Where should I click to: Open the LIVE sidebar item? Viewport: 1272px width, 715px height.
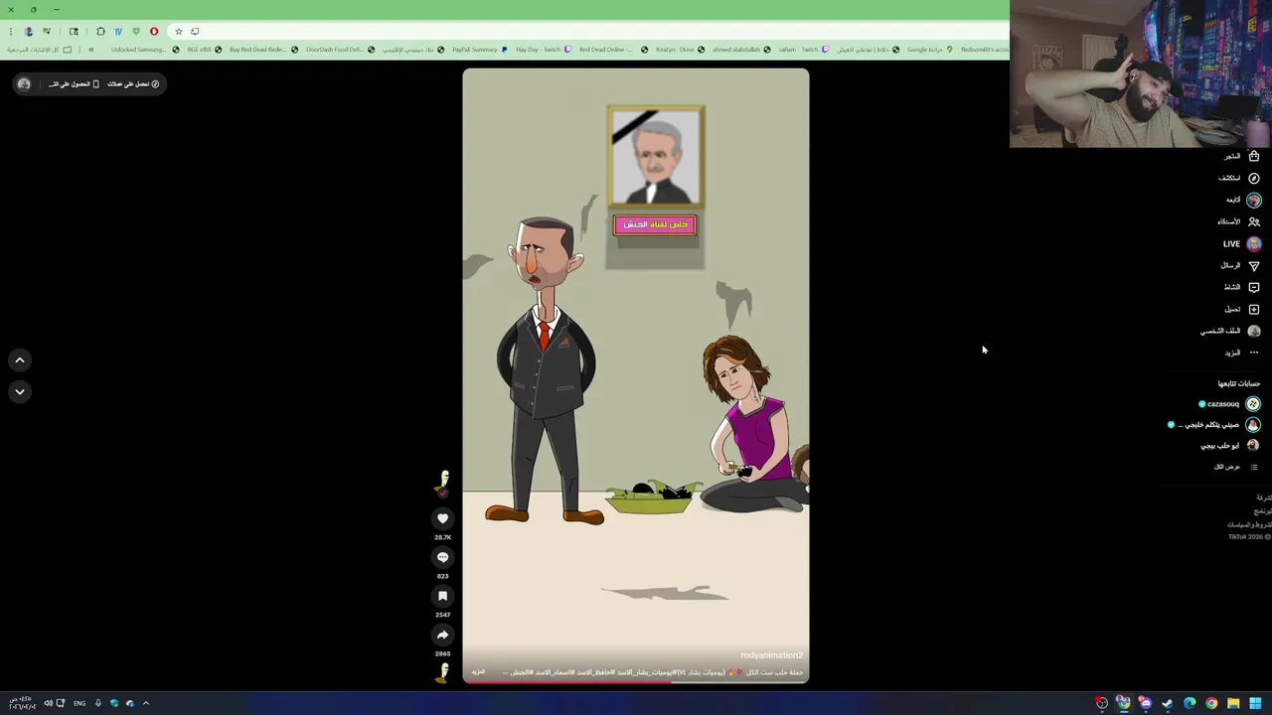pos(1241,243)
